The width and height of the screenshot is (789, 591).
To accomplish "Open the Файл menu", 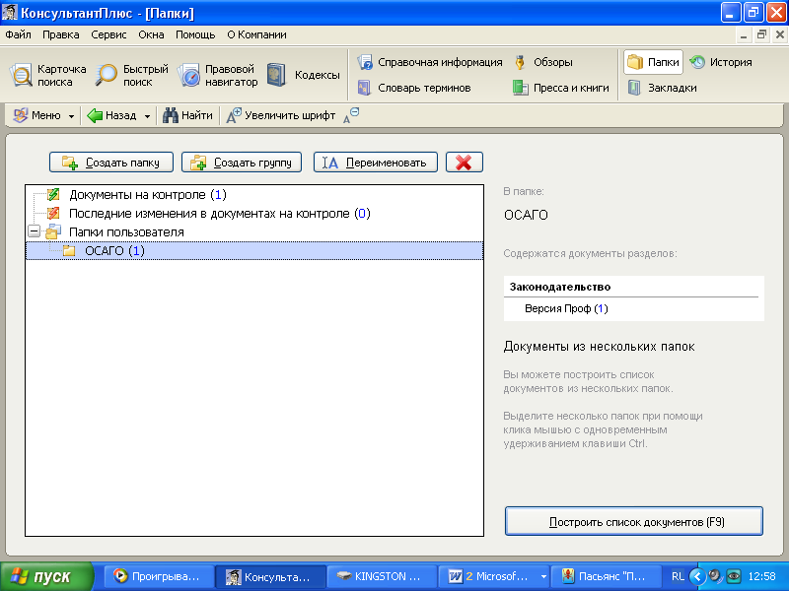I will click(18, 34).
